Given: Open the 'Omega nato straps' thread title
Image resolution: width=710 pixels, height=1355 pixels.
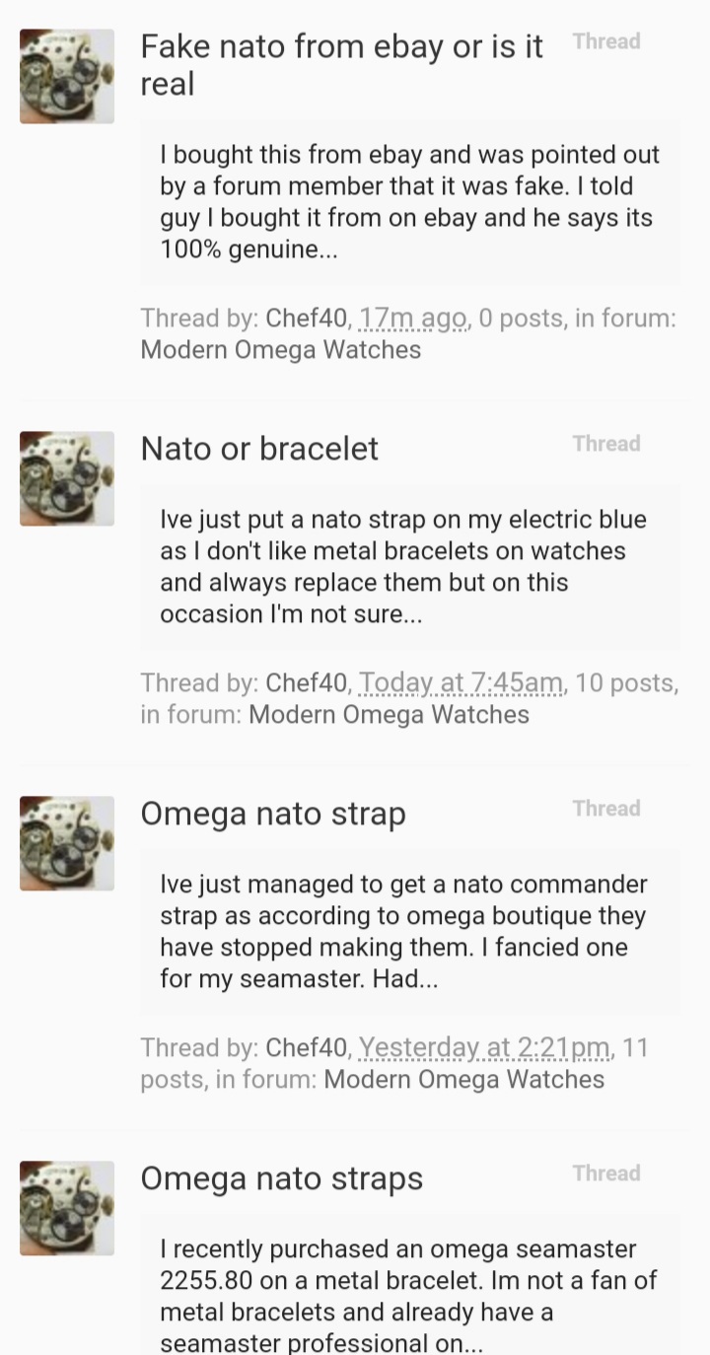Looking at the screenshot, I should (281, 1178).
